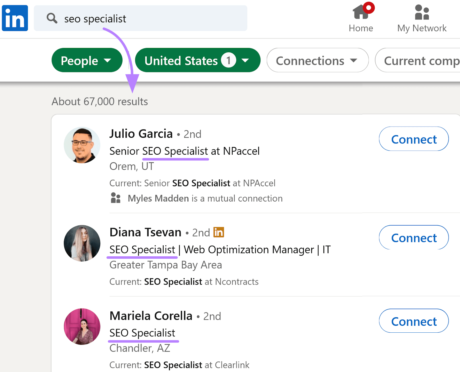Viewport: 460px width, 372px height.
Task: Connect with Mariela Corella
Action: [413, 321]
